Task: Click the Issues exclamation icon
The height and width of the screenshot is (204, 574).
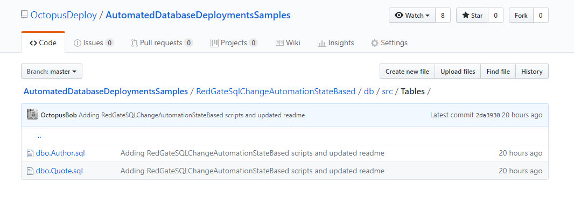Action: pos(77,43)
